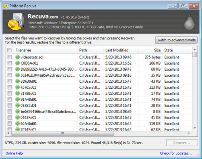Check the select-all box in header row

click(x=10, y=50)
